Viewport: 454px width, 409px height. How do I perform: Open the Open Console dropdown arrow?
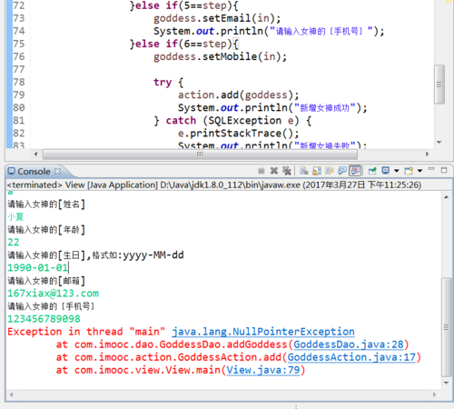(x=419, y=171)
